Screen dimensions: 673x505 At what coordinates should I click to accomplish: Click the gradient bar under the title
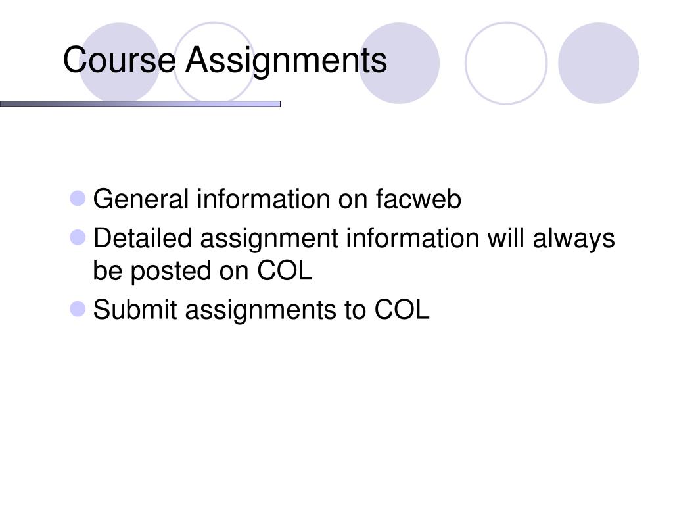coord(141,104)
